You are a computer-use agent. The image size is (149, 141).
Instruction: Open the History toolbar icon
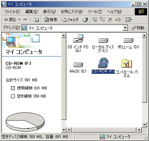coord(85,20)
